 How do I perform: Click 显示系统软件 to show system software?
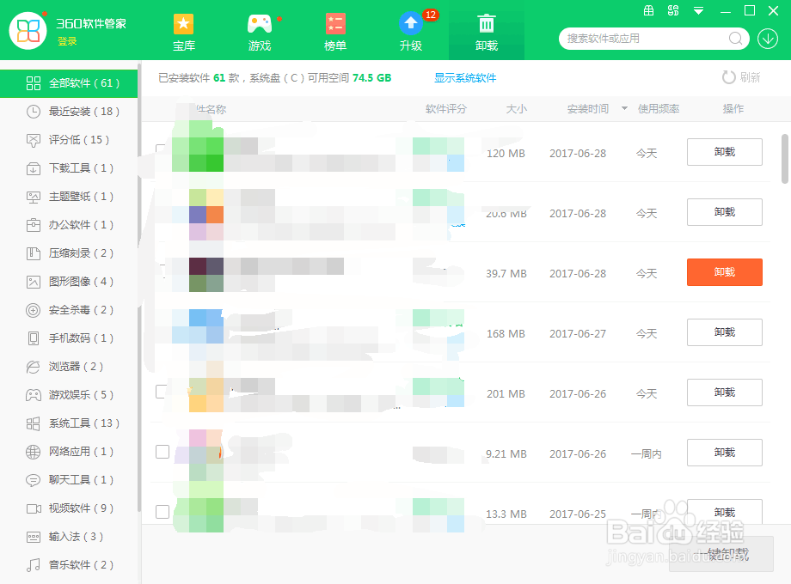point(463,77)
